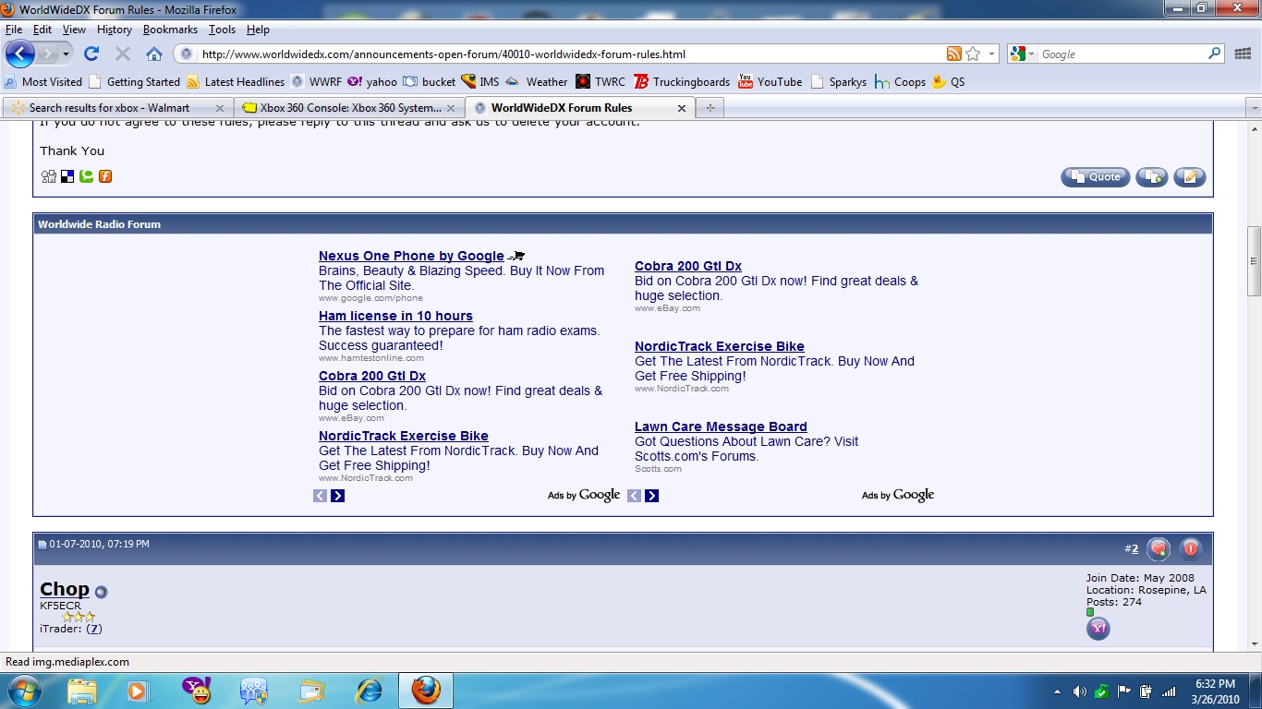Screen dimensions: 1262x709
Task: Open the Bookmarks menu
Action: (x=170, y=30)
